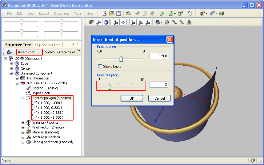Collapse the Unnamed Component node

(x=11, y=73)
